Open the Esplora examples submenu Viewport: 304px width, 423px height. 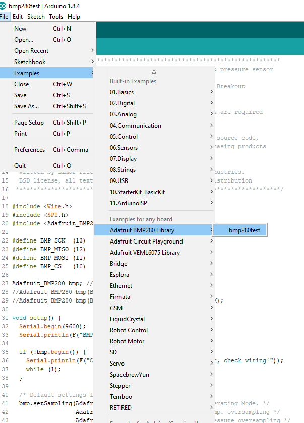coord(154,274)
